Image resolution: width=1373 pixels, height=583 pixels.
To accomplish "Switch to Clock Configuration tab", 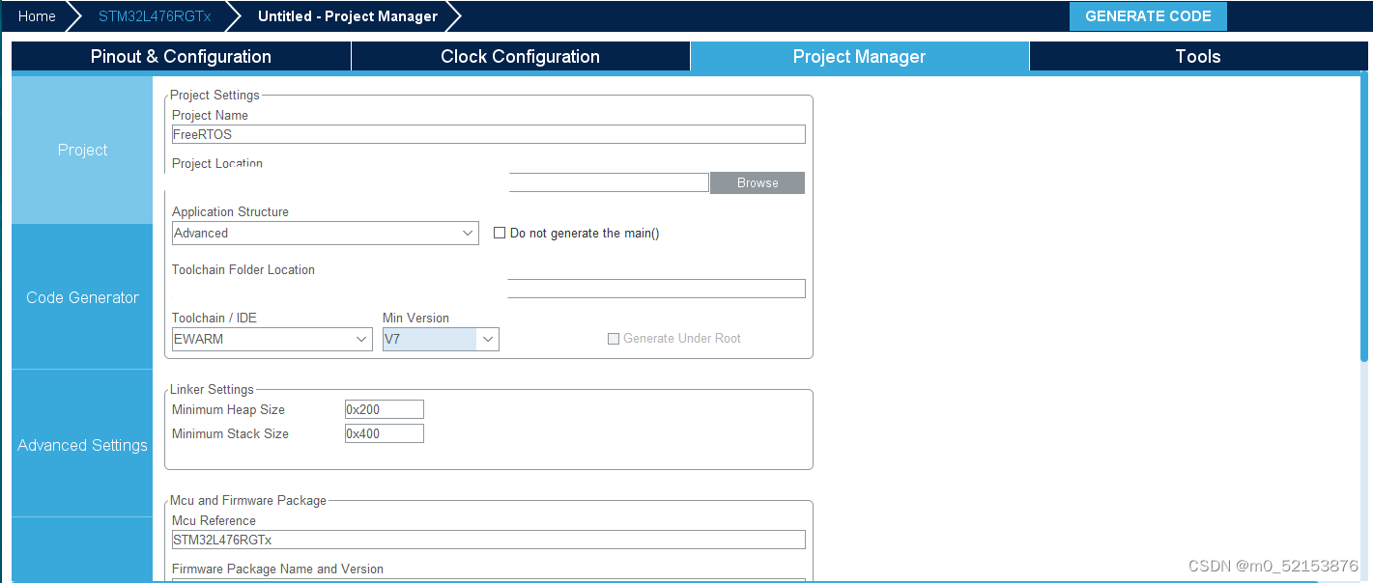I will [x=520, y=56].
